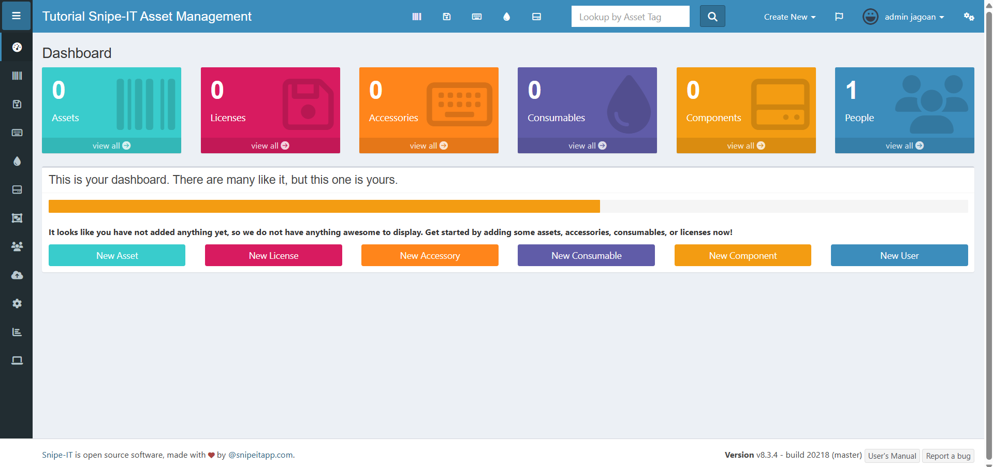This screenshot has height=467, width=993.
Task: View all under the Licenses tile
Action: tap(270, 145)
